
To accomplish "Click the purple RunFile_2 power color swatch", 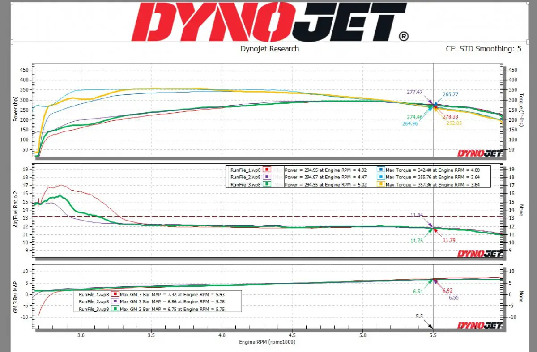I will coord(266,177).
